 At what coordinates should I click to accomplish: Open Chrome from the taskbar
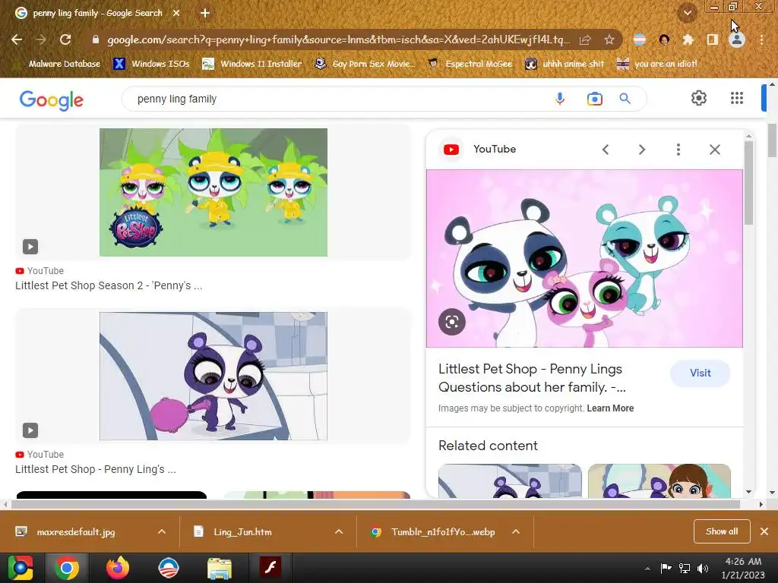pyautogui.click(x=67, y=568)
